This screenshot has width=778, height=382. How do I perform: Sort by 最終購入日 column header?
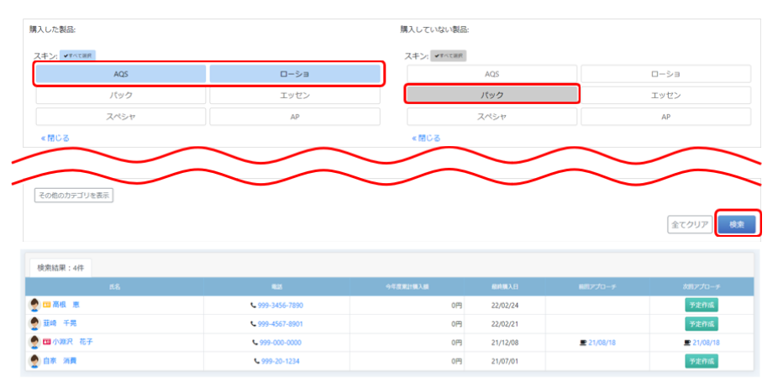(503, 287)
